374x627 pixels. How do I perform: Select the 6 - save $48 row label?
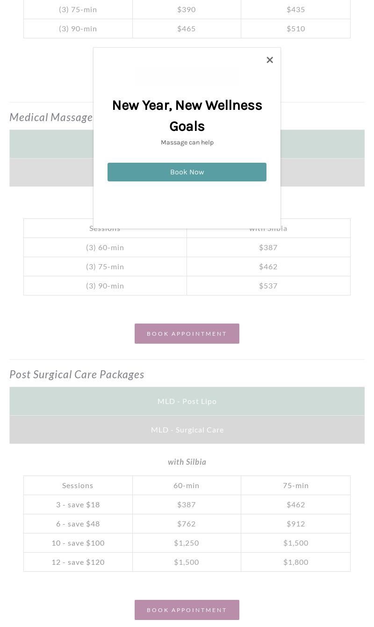[x=78, y=524]
